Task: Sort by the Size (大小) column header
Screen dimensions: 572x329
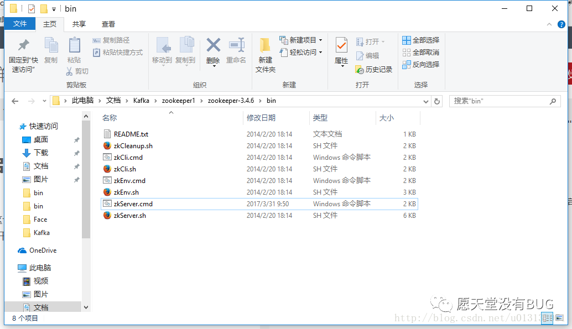Action: (x=387, y=118)
